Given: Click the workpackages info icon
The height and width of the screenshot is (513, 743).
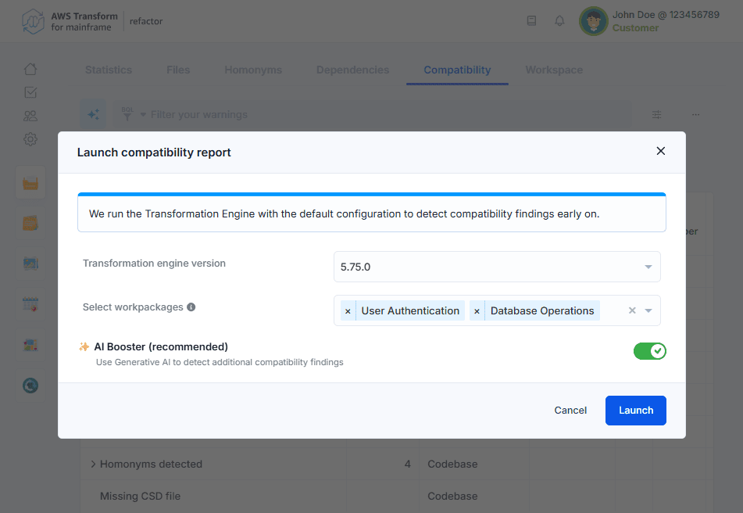Looking at the screenshot, I should 191,307.
